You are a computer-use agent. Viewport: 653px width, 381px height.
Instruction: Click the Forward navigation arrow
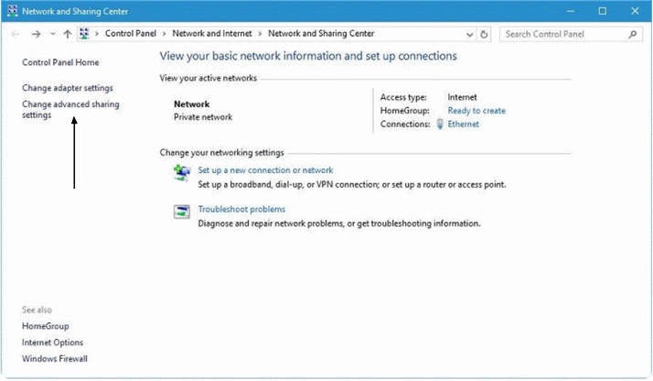pos(37,34)
